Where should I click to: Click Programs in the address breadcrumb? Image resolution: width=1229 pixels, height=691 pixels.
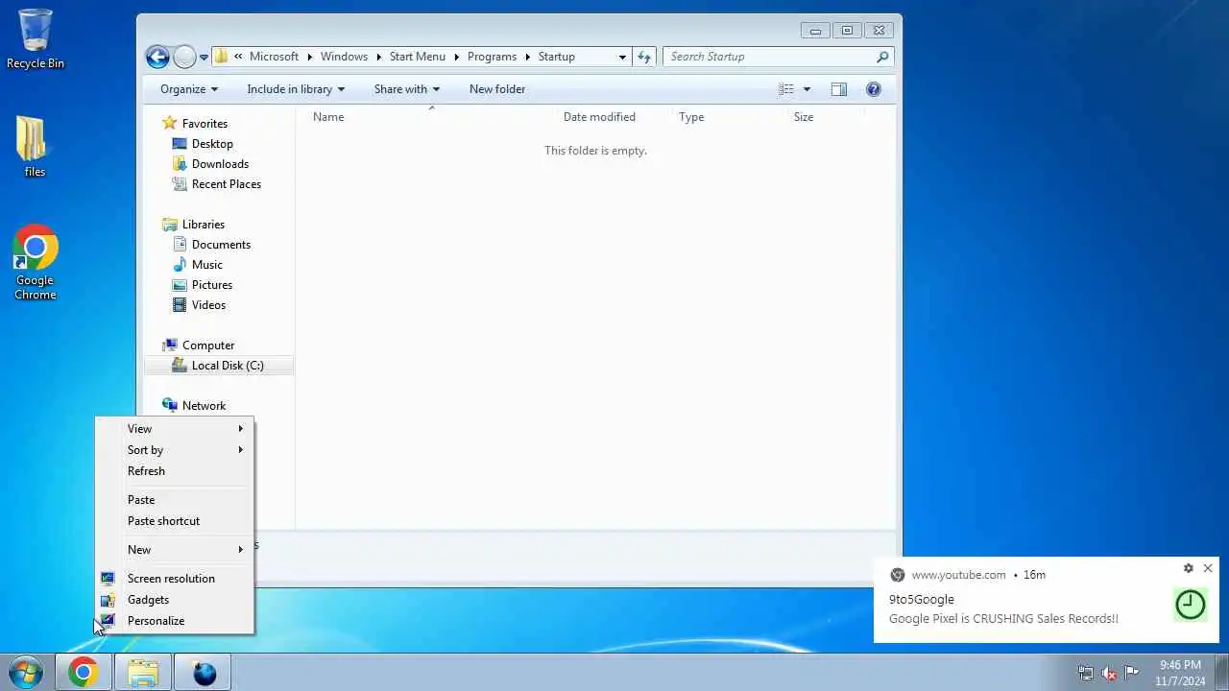[x=492, y=57]
